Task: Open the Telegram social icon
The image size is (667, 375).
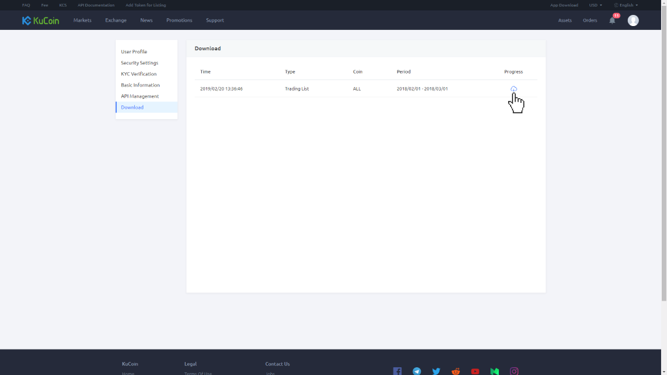Action: (x=417, y=371)
